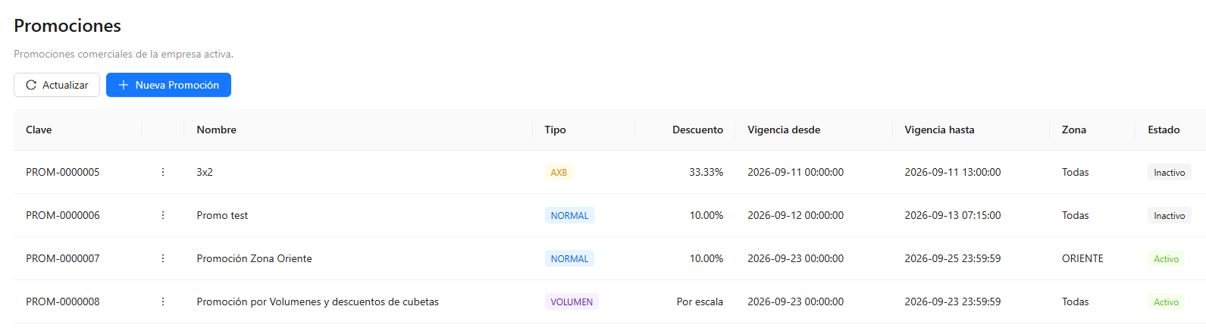Click the end date 2026-09-13 07:15:00
The width and height of the screenshot is (1206, 328).
pyautogui.click(x=952, y=215)
